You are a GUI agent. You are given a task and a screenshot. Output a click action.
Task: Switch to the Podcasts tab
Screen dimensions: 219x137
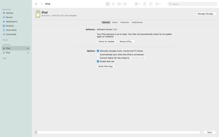click(x=125, y=22)
